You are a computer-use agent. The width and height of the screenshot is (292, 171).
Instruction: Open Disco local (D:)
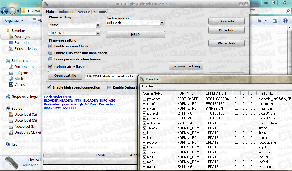[x=26, y=120]
